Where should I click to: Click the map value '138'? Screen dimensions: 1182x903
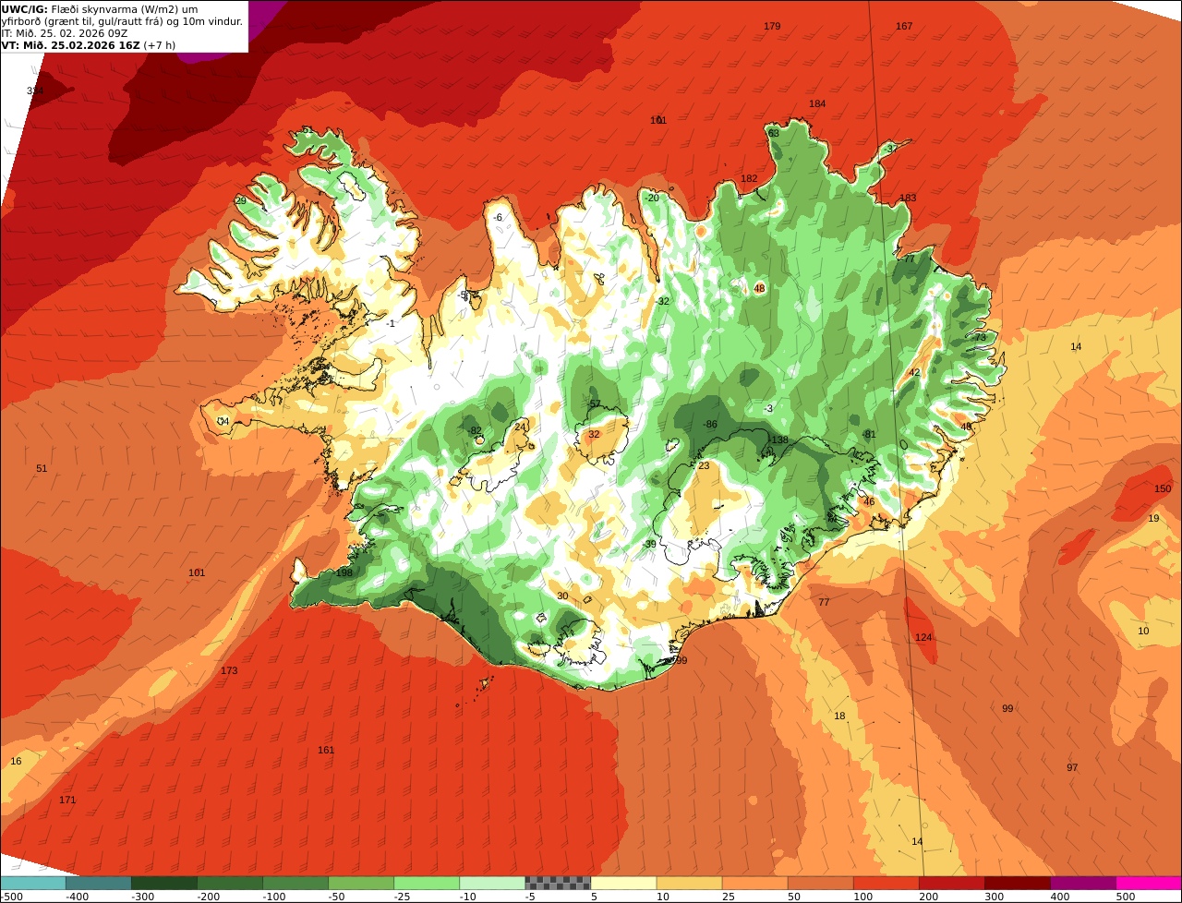pos(779,440)
